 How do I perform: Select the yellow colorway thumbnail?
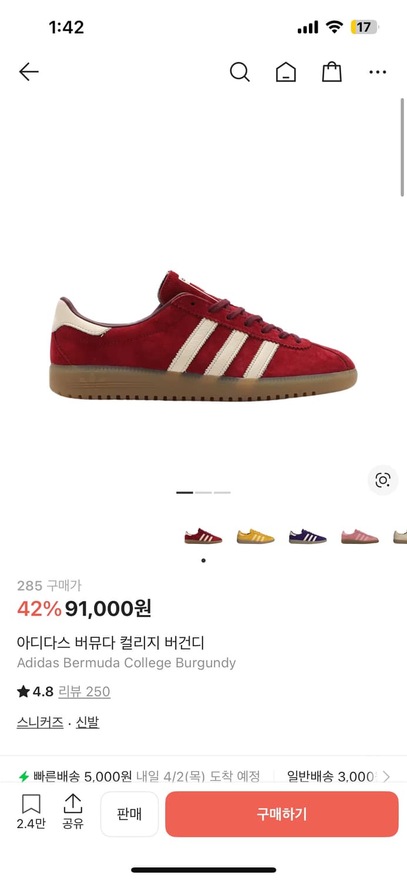255,536
